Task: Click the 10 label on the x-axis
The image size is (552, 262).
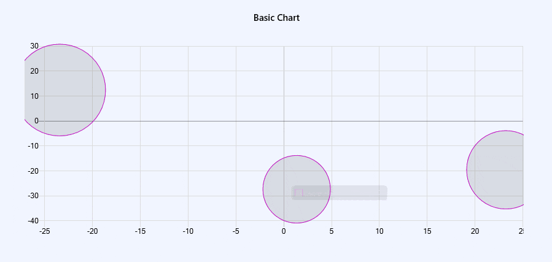Action: point(379,231)
